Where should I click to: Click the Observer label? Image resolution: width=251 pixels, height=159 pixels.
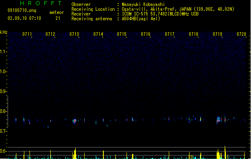(x=81, y=4)
